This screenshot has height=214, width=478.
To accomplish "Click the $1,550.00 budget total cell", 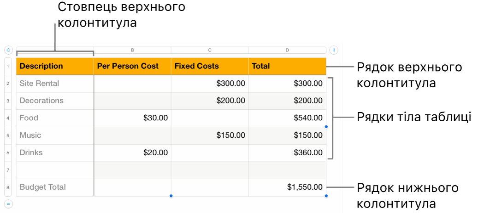I will click(287, 187).
